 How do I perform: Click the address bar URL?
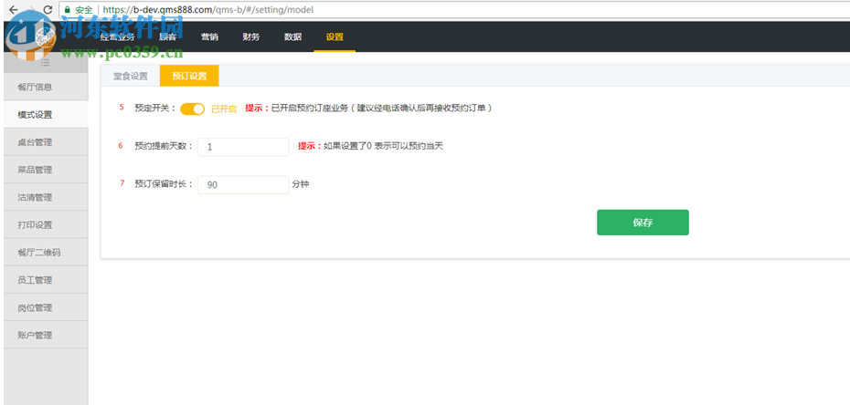click(x=207, y=10)
